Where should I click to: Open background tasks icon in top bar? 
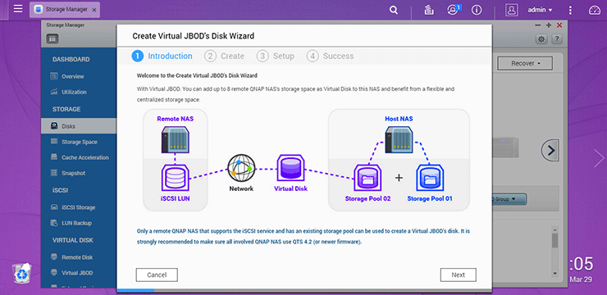tap(428, 10)
